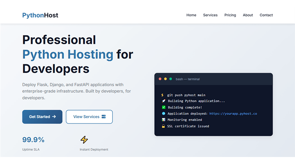Select the About nav item
This screenshot has width=295, height=164.
coord(248,15)
